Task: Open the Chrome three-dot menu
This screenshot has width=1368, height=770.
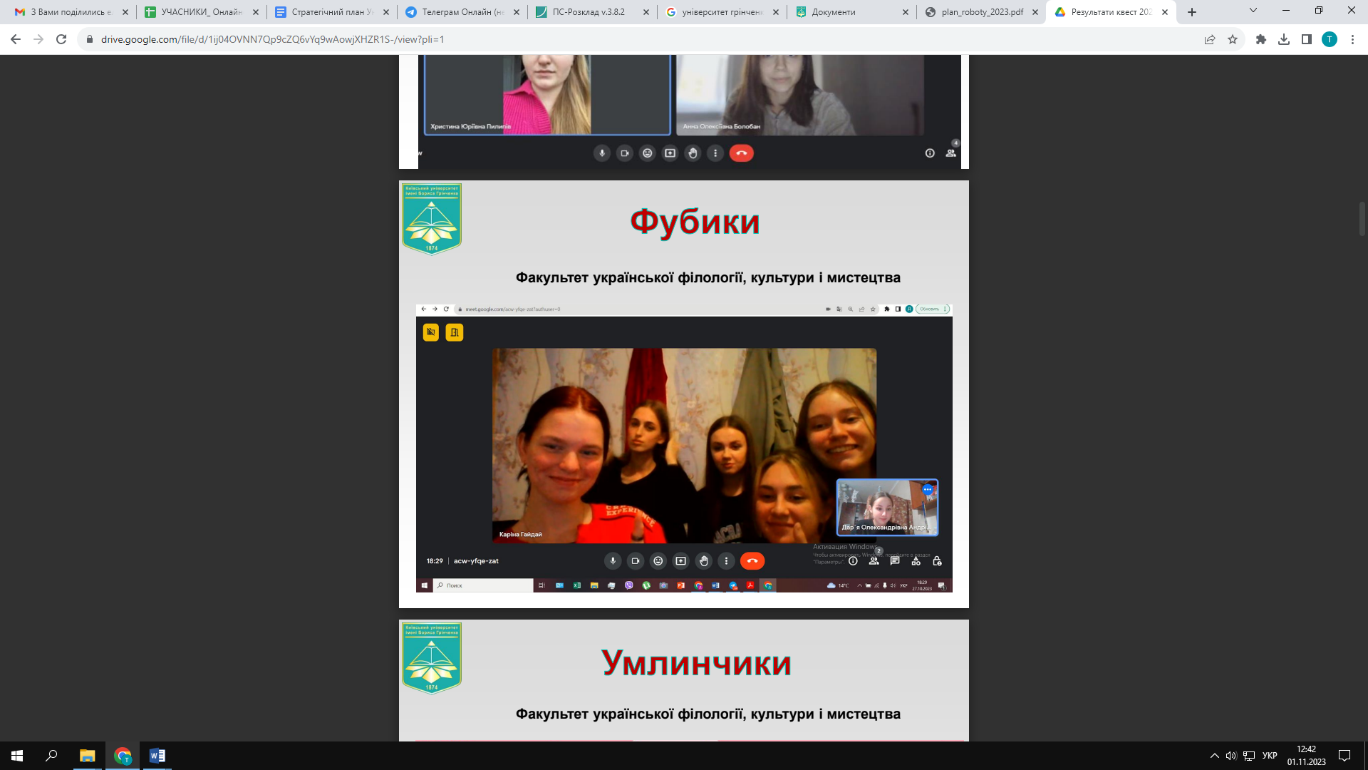Action: (x=1352, y=39)
